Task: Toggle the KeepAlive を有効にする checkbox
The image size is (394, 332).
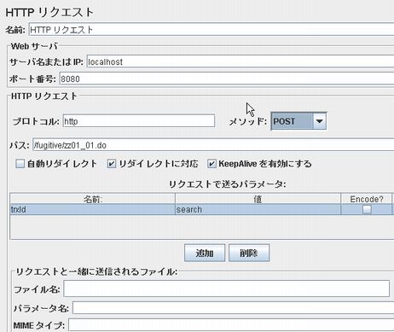Action: click(211, 164)
